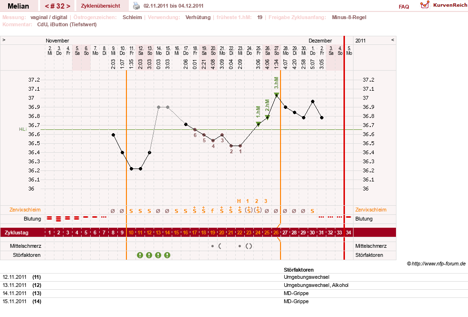Click the bleeding symbol on cycle day 1
The width and height of the screenshot is (468, 317).
point(49,218)
